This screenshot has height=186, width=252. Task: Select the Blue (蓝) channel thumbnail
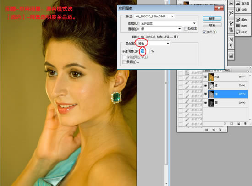click(x=211, y=103)
